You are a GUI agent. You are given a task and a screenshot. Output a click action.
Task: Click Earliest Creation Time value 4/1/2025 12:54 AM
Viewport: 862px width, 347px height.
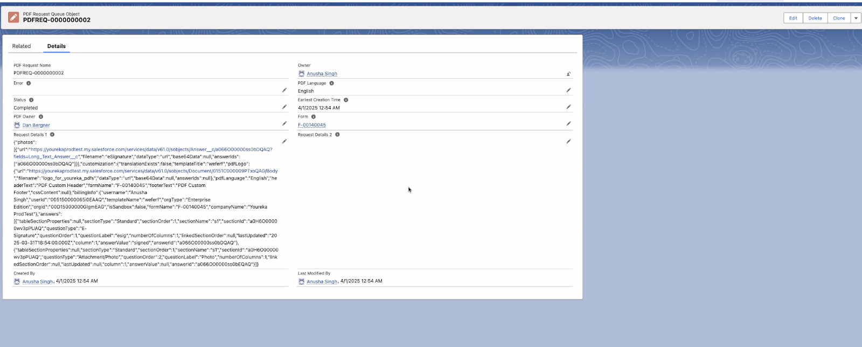point(319,108)
